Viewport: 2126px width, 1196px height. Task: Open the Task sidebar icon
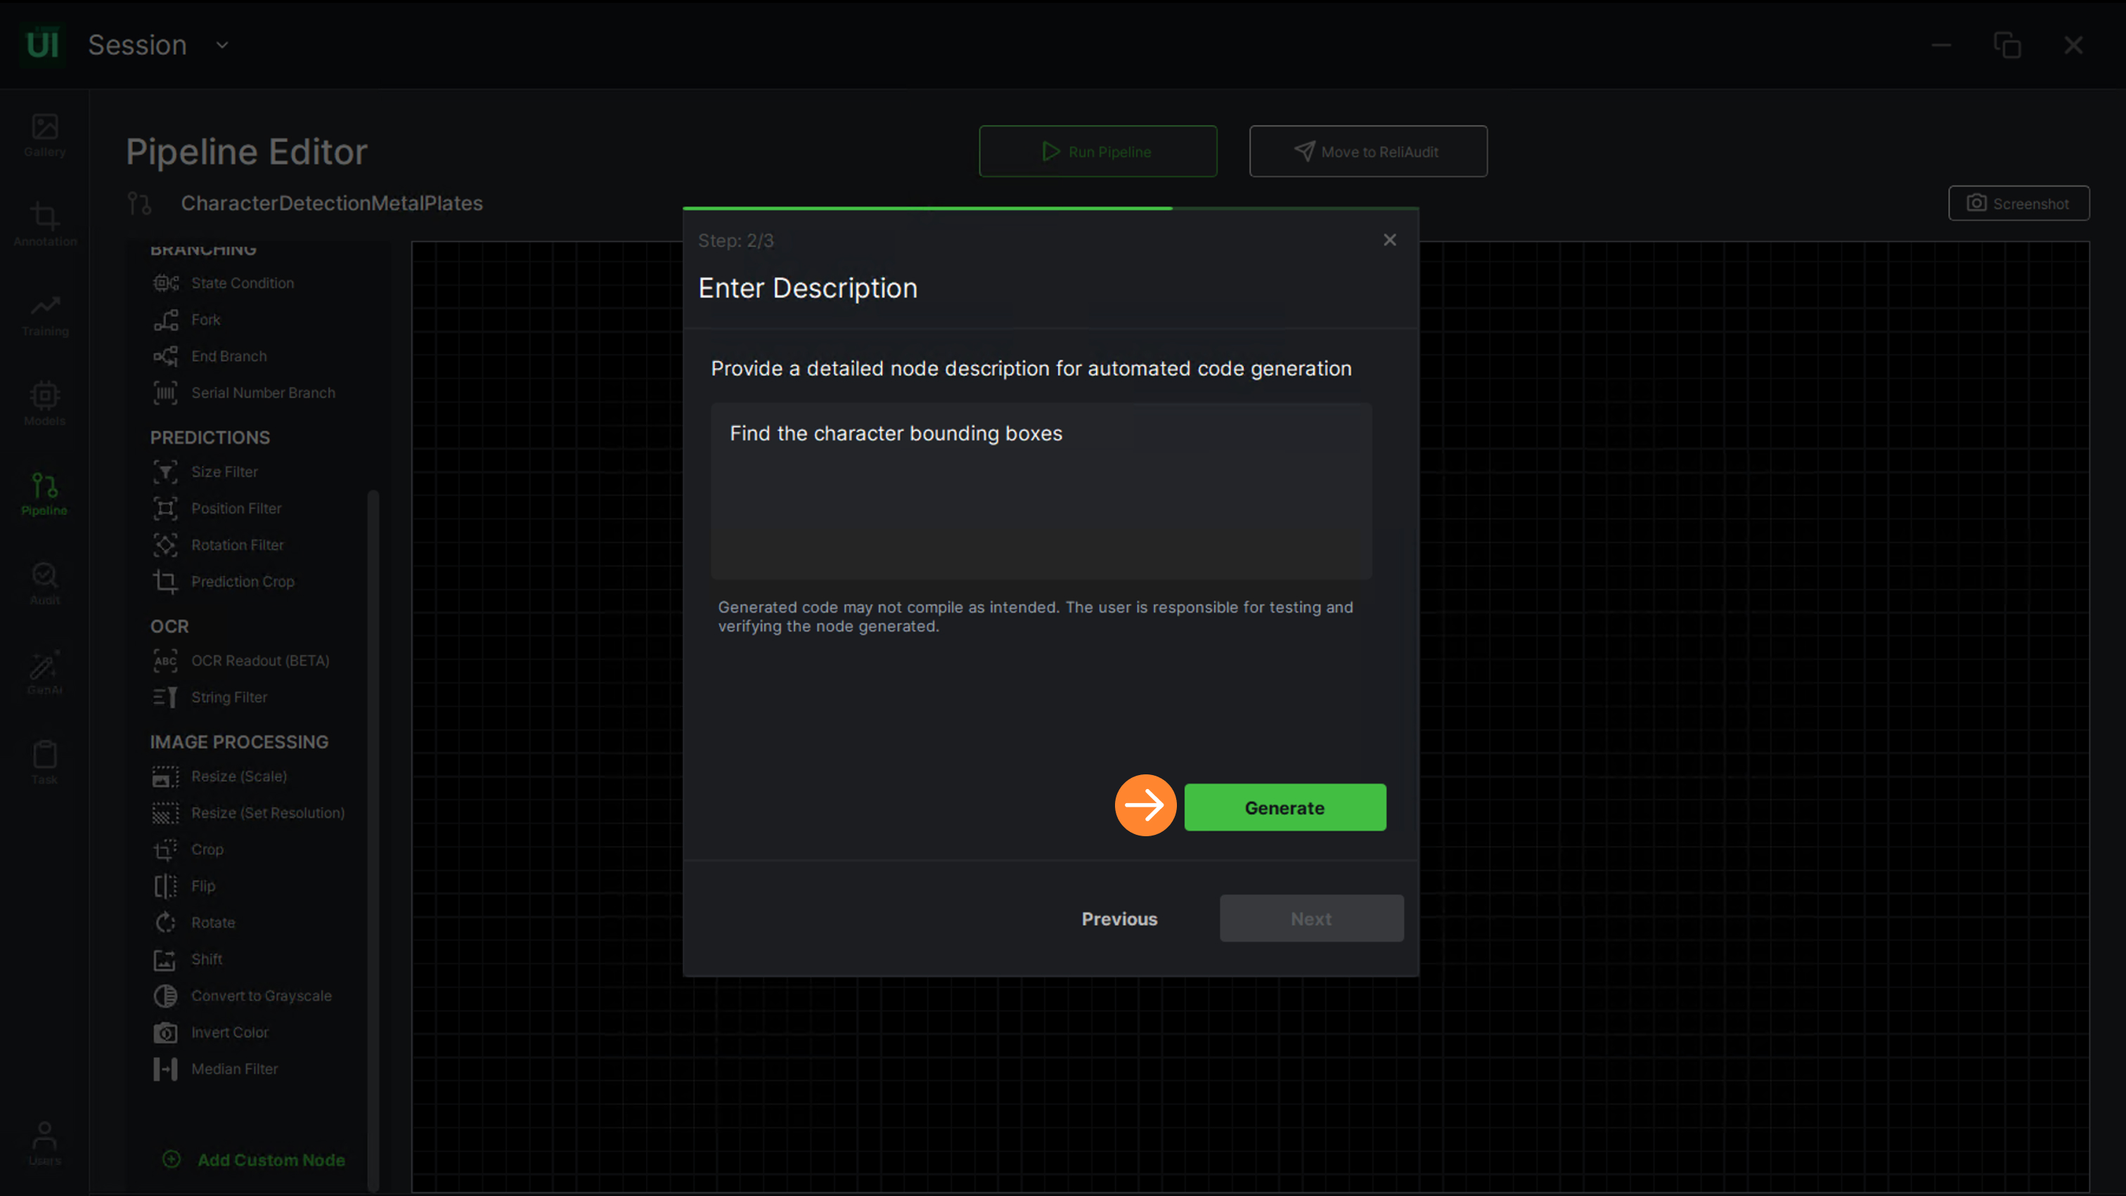44,763
